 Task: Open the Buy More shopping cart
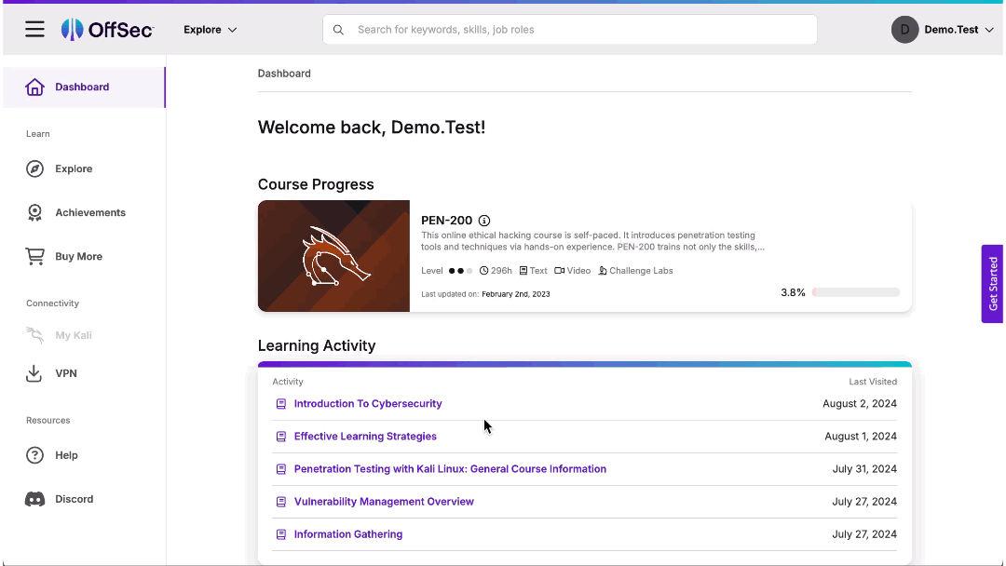pos(34,256)
